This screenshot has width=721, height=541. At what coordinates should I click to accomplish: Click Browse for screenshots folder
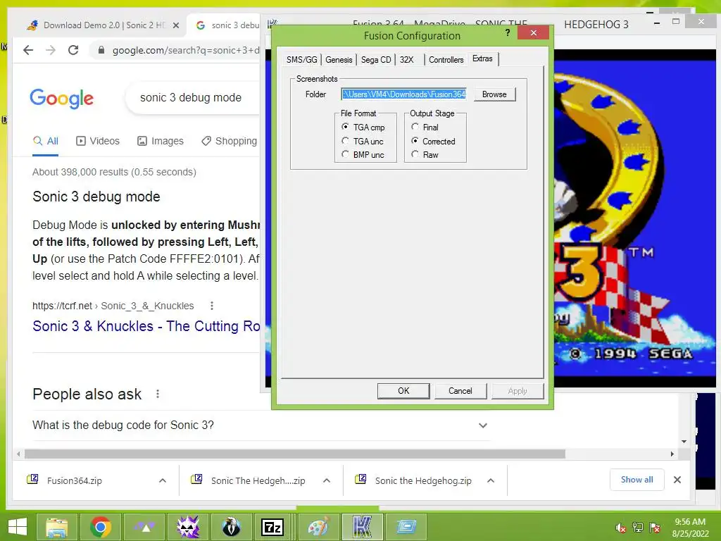(x=494, y=94)
